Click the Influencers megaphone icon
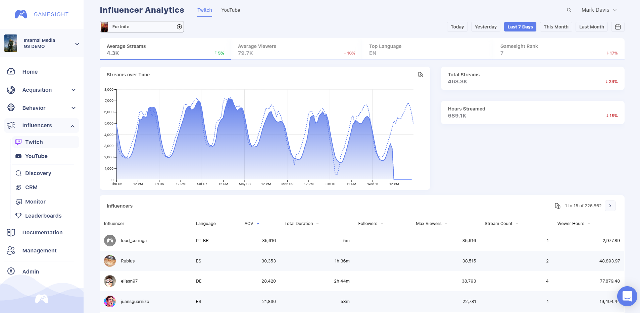 click(x=11, y=125)
